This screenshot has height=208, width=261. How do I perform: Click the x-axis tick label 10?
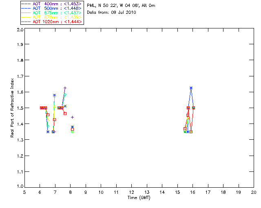point(101,192)
